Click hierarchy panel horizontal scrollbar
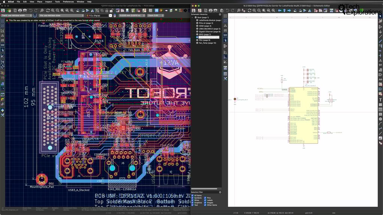The width and height of the screenshot is (383, 215). [204, 189]
